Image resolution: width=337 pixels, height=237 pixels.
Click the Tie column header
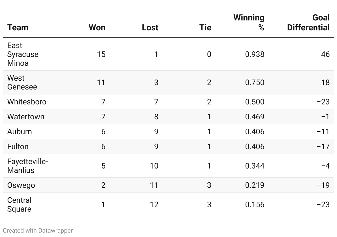pos(205,28)
